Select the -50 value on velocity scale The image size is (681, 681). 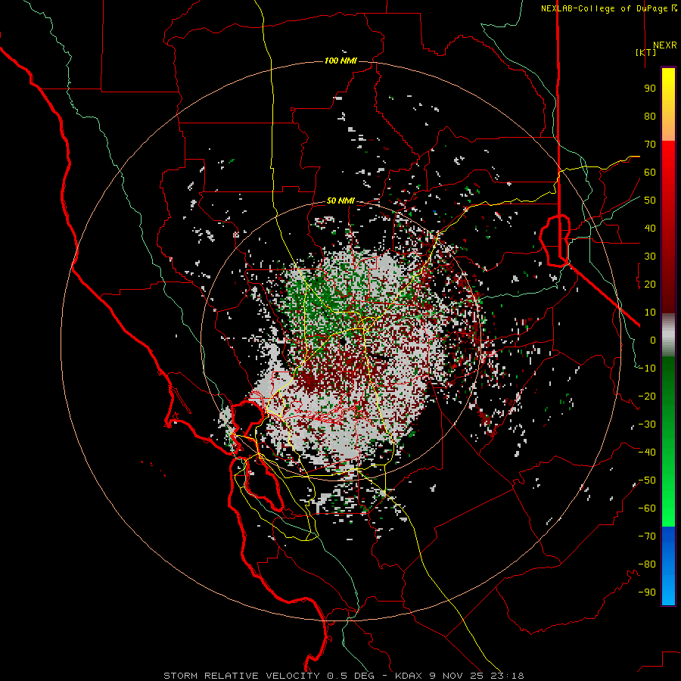(647, 480)
